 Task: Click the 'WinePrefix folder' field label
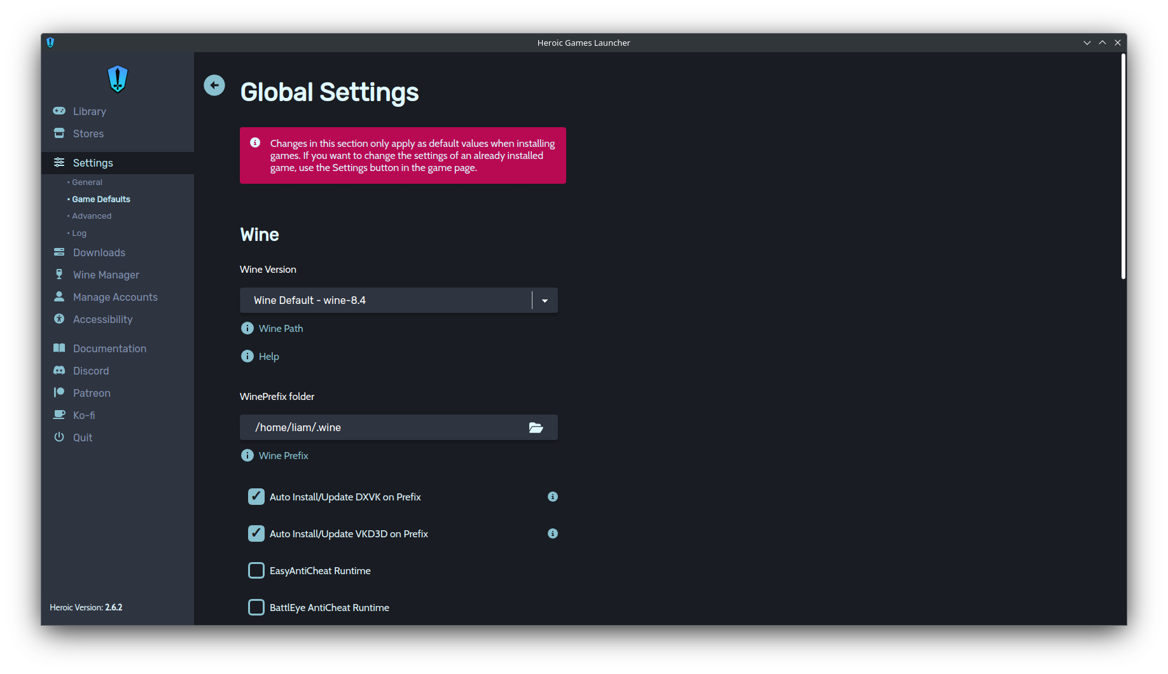277,397
